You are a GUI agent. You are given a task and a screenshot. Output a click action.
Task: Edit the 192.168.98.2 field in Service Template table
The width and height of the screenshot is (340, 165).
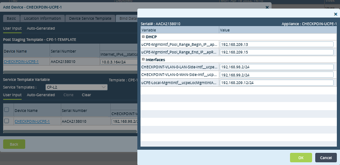(x=125, y=121)
